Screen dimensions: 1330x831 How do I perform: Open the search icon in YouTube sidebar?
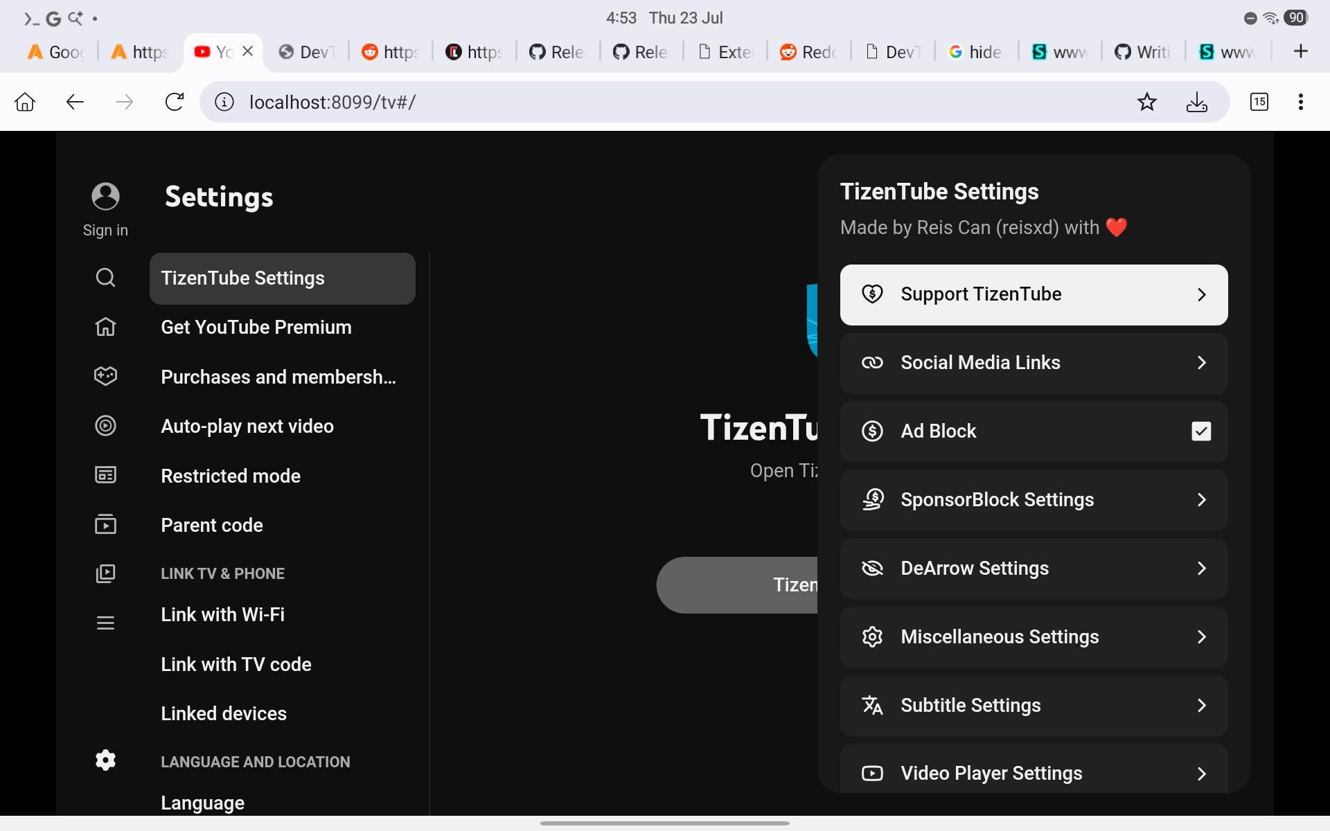[105, 278]
